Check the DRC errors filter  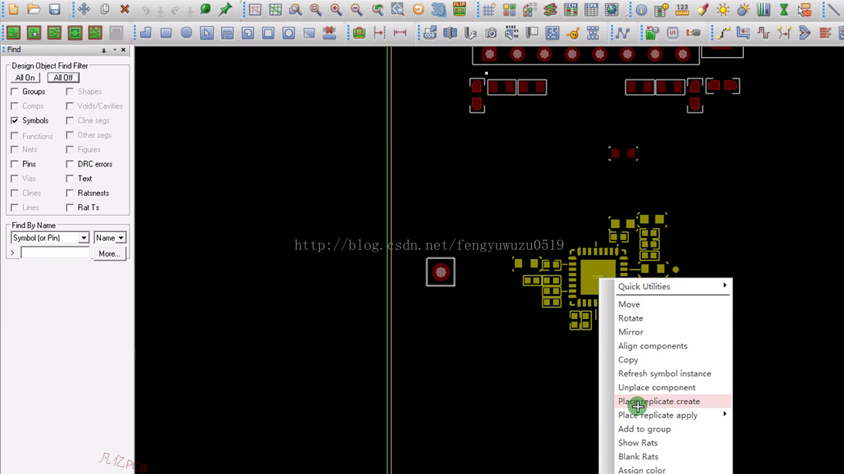[70, 164]
